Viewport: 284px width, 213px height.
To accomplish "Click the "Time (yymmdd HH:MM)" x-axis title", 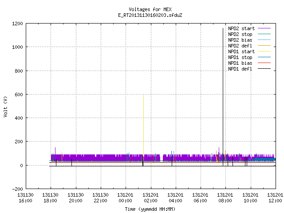I will pyautogui.click(x=150, y=209).
